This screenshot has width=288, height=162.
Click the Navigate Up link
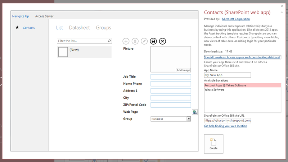coord(21,16)
